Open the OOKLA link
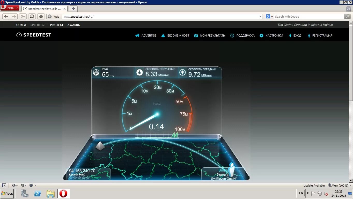Viewport: 353px width, 199px height. coord(21,25)
